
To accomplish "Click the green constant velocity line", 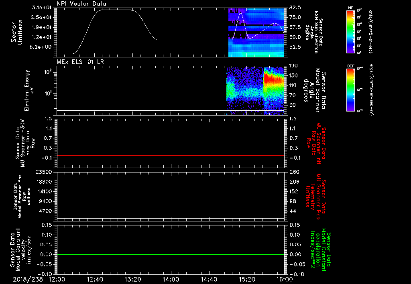I will (x=170, y=254).
